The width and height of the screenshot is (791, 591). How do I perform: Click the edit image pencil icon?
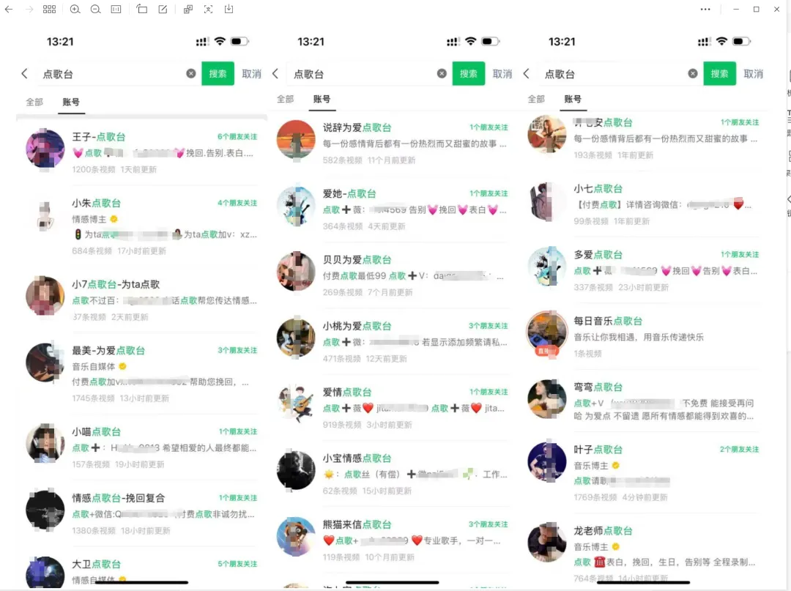click(163, 9)
